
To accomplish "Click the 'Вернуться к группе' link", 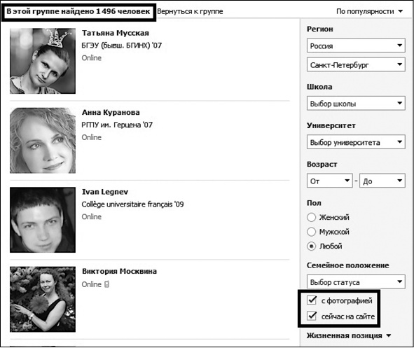I will click(x=190, y=11).
